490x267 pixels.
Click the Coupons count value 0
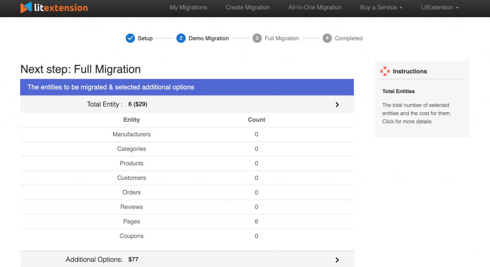[x=256, y=236]
